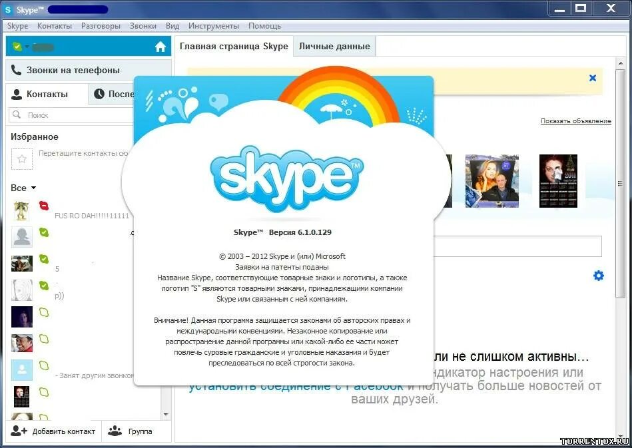Click version text Версия 6.1.0.129
Viewport: 632px width, 448px height.
pos(300,232)
